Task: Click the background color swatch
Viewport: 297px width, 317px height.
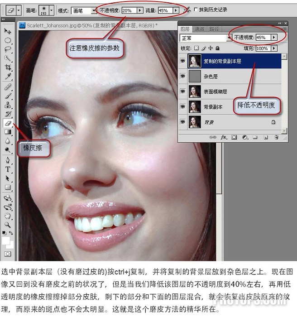Action: [11, 245]
